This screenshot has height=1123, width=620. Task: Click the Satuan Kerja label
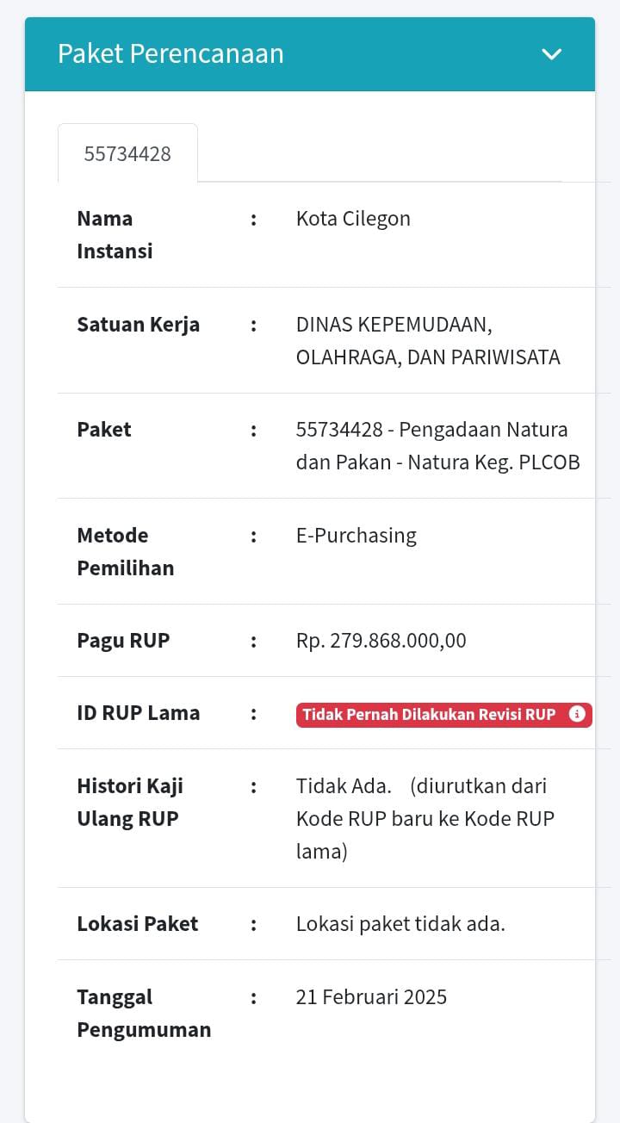(x=138, y=325)
